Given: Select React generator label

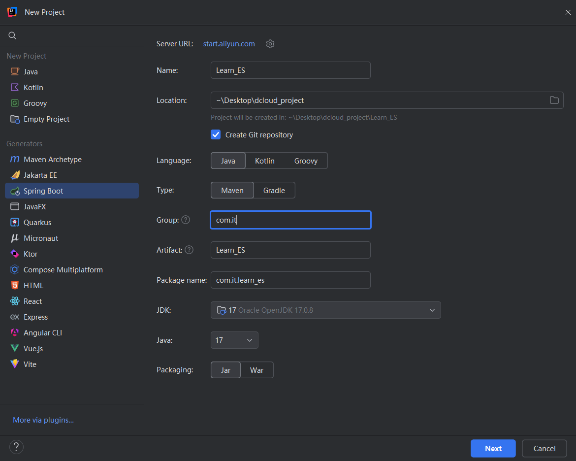Looking at the screenshot, I should [x=32, y=301].
